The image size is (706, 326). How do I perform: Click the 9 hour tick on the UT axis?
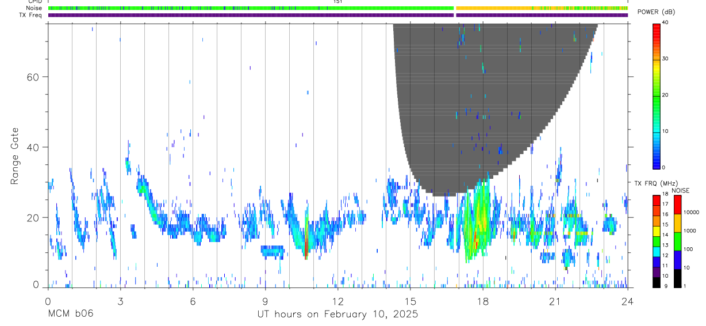click(x=266, y=301)
